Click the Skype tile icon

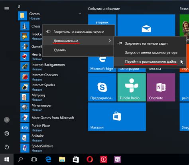102,87
